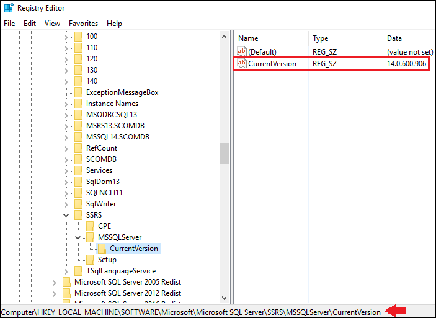Screen dimensions: 436x318
Task: Click the registry path in the status bar
Action: pos(192,312)
